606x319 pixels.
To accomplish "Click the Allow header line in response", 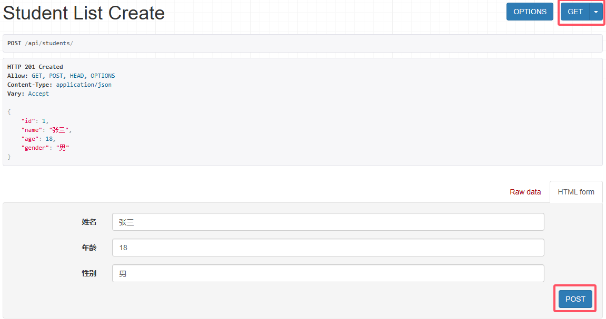I will [x=61, y=76].
